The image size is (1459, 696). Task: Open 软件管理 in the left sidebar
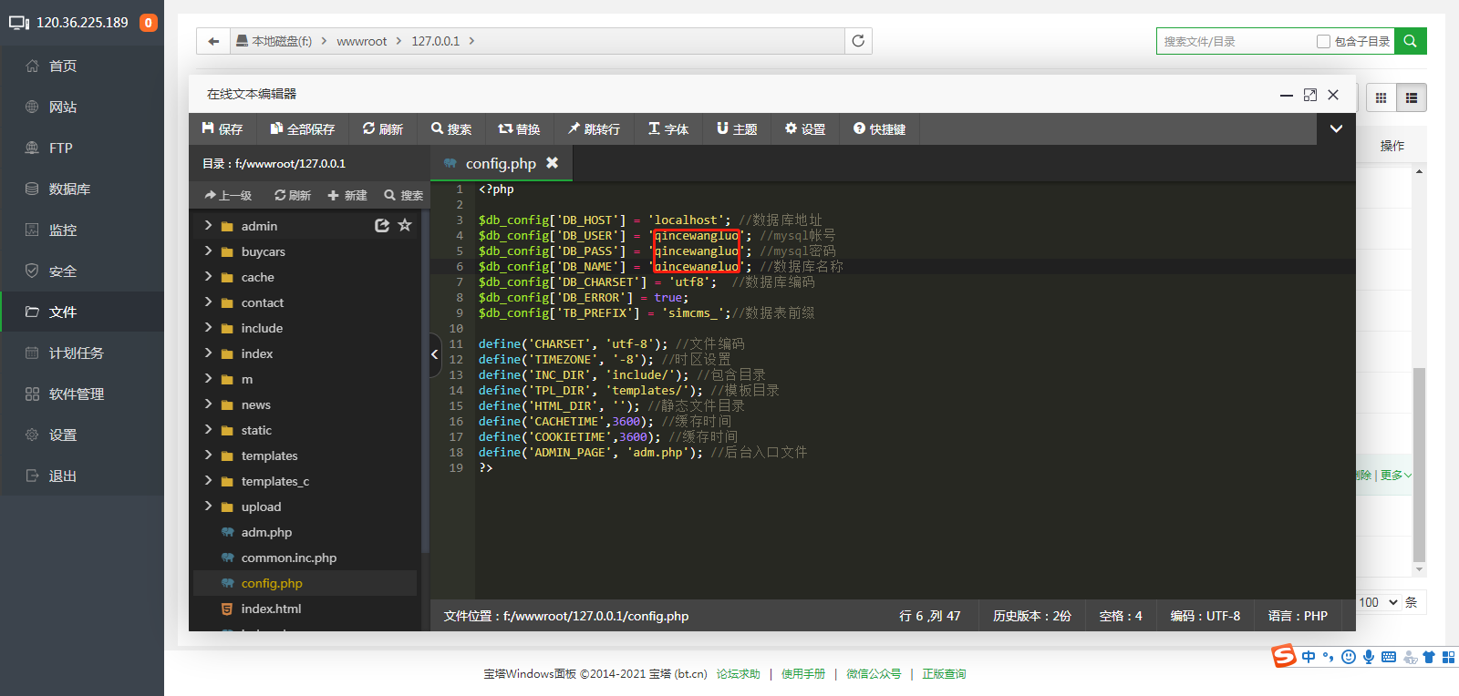(82, 394)
